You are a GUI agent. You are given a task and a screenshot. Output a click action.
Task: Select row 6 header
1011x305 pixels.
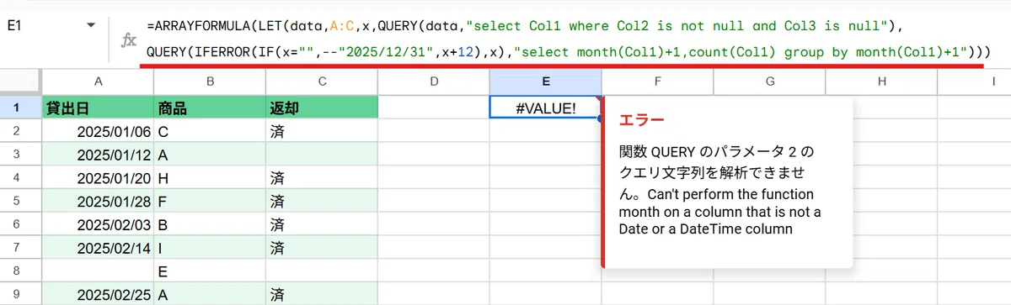pos(20,225)
